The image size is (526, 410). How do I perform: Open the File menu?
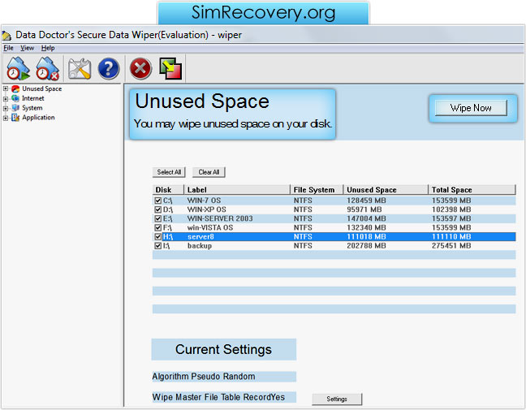(x=8, y=48)
